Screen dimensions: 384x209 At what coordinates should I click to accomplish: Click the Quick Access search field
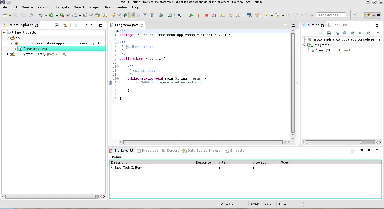(331, 15)
